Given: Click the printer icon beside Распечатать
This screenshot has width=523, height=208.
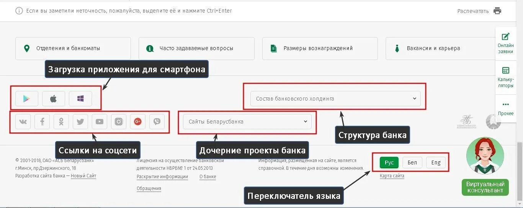Looking at the screenshot, I should pos(497,11).
